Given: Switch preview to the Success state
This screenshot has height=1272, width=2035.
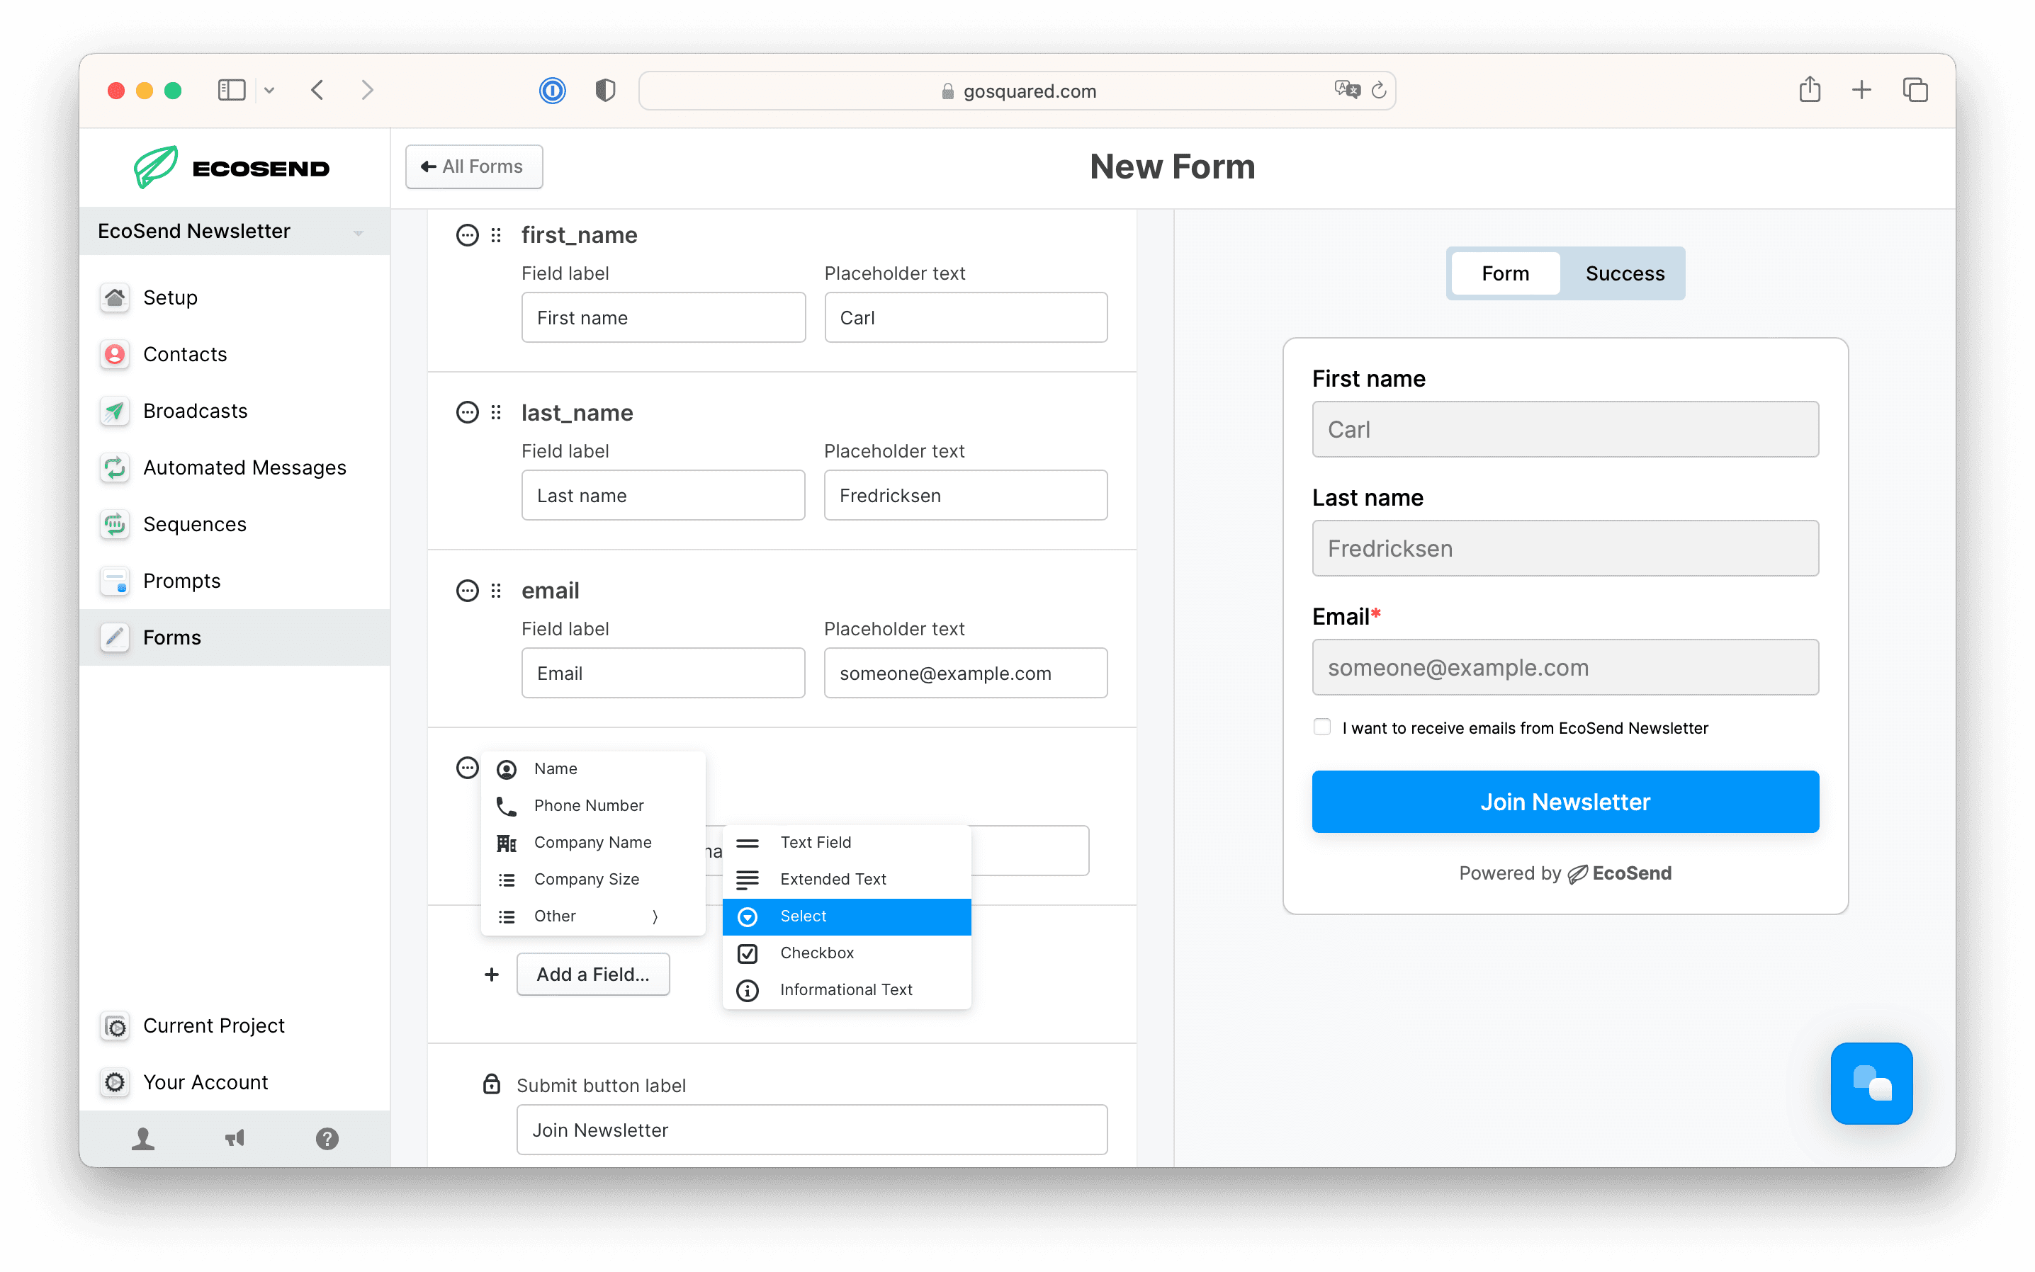Looking at the screenshot, I should point(1624,273).
